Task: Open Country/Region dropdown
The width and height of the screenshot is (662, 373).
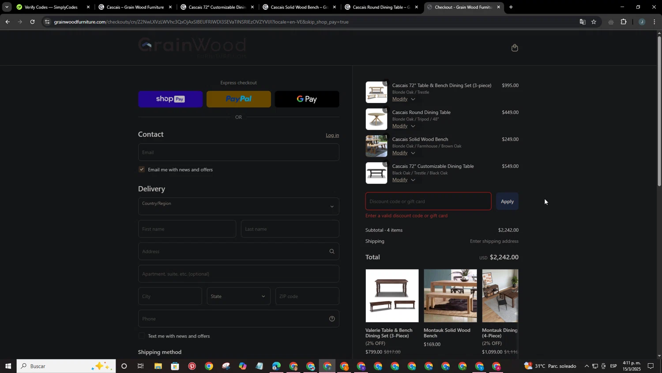Action: (x=238, y=206)
